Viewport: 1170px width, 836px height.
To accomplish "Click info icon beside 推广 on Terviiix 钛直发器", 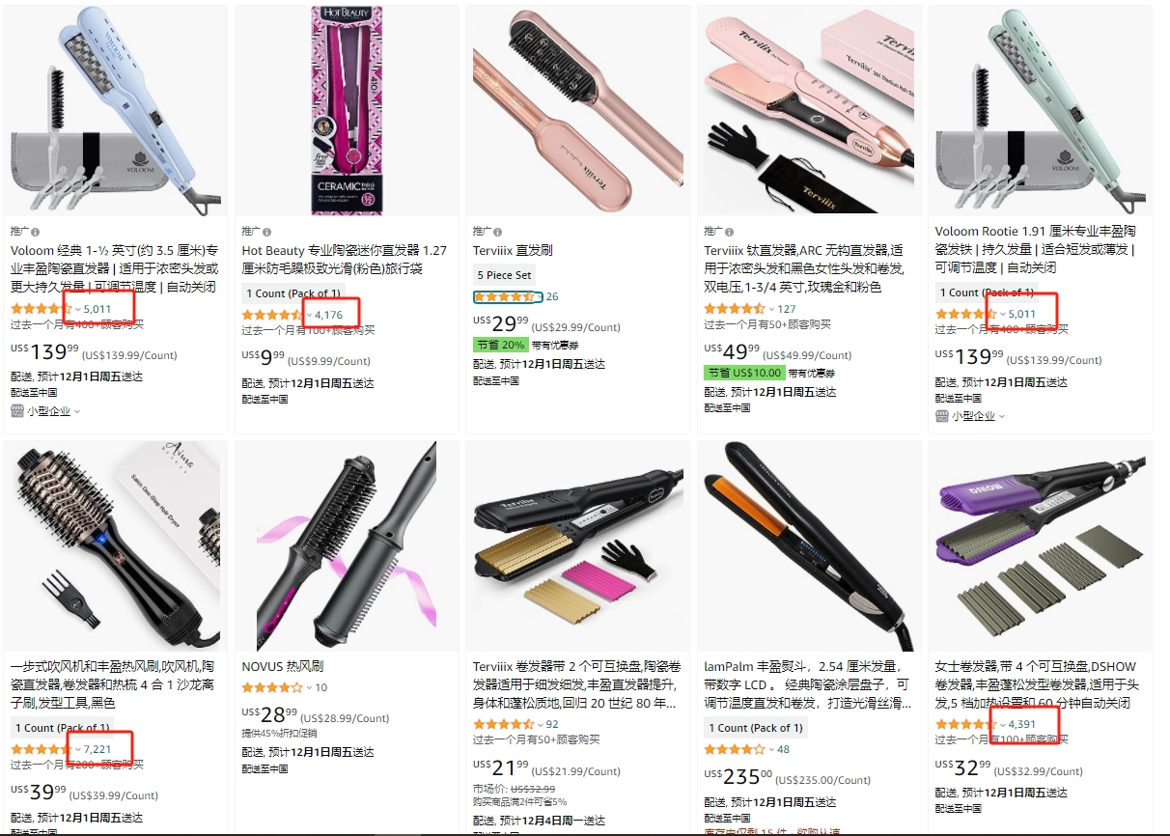I will (729, 232).
